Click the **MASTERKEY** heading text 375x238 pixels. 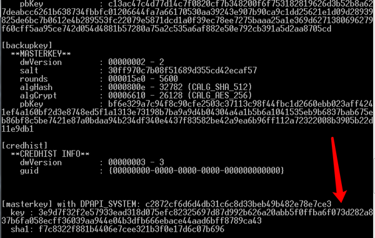tap(41, 54)
